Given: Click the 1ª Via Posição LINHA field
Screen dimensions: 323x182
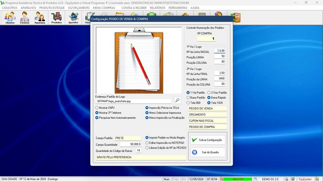Looking at the screenshot, I should click(x=220, y=56).
